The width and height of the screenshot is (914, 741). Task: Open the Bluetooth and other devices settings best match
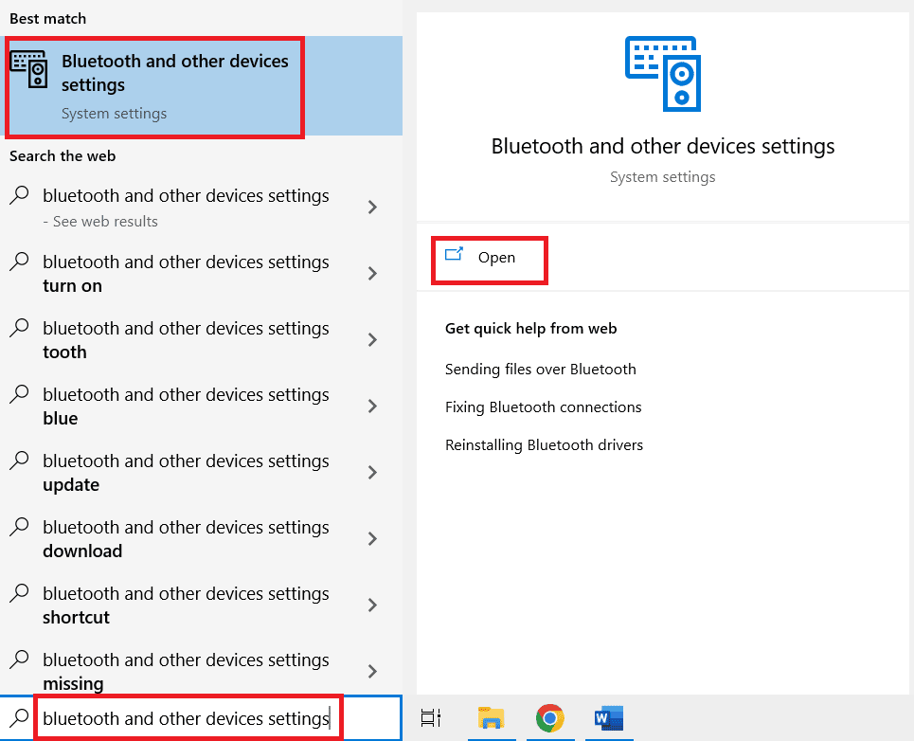(202, 86)
